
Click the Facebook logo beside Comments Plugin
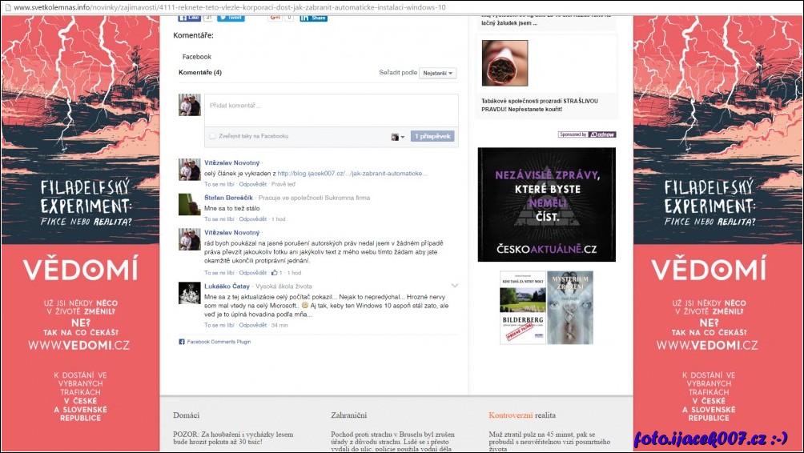click(182, 342)
